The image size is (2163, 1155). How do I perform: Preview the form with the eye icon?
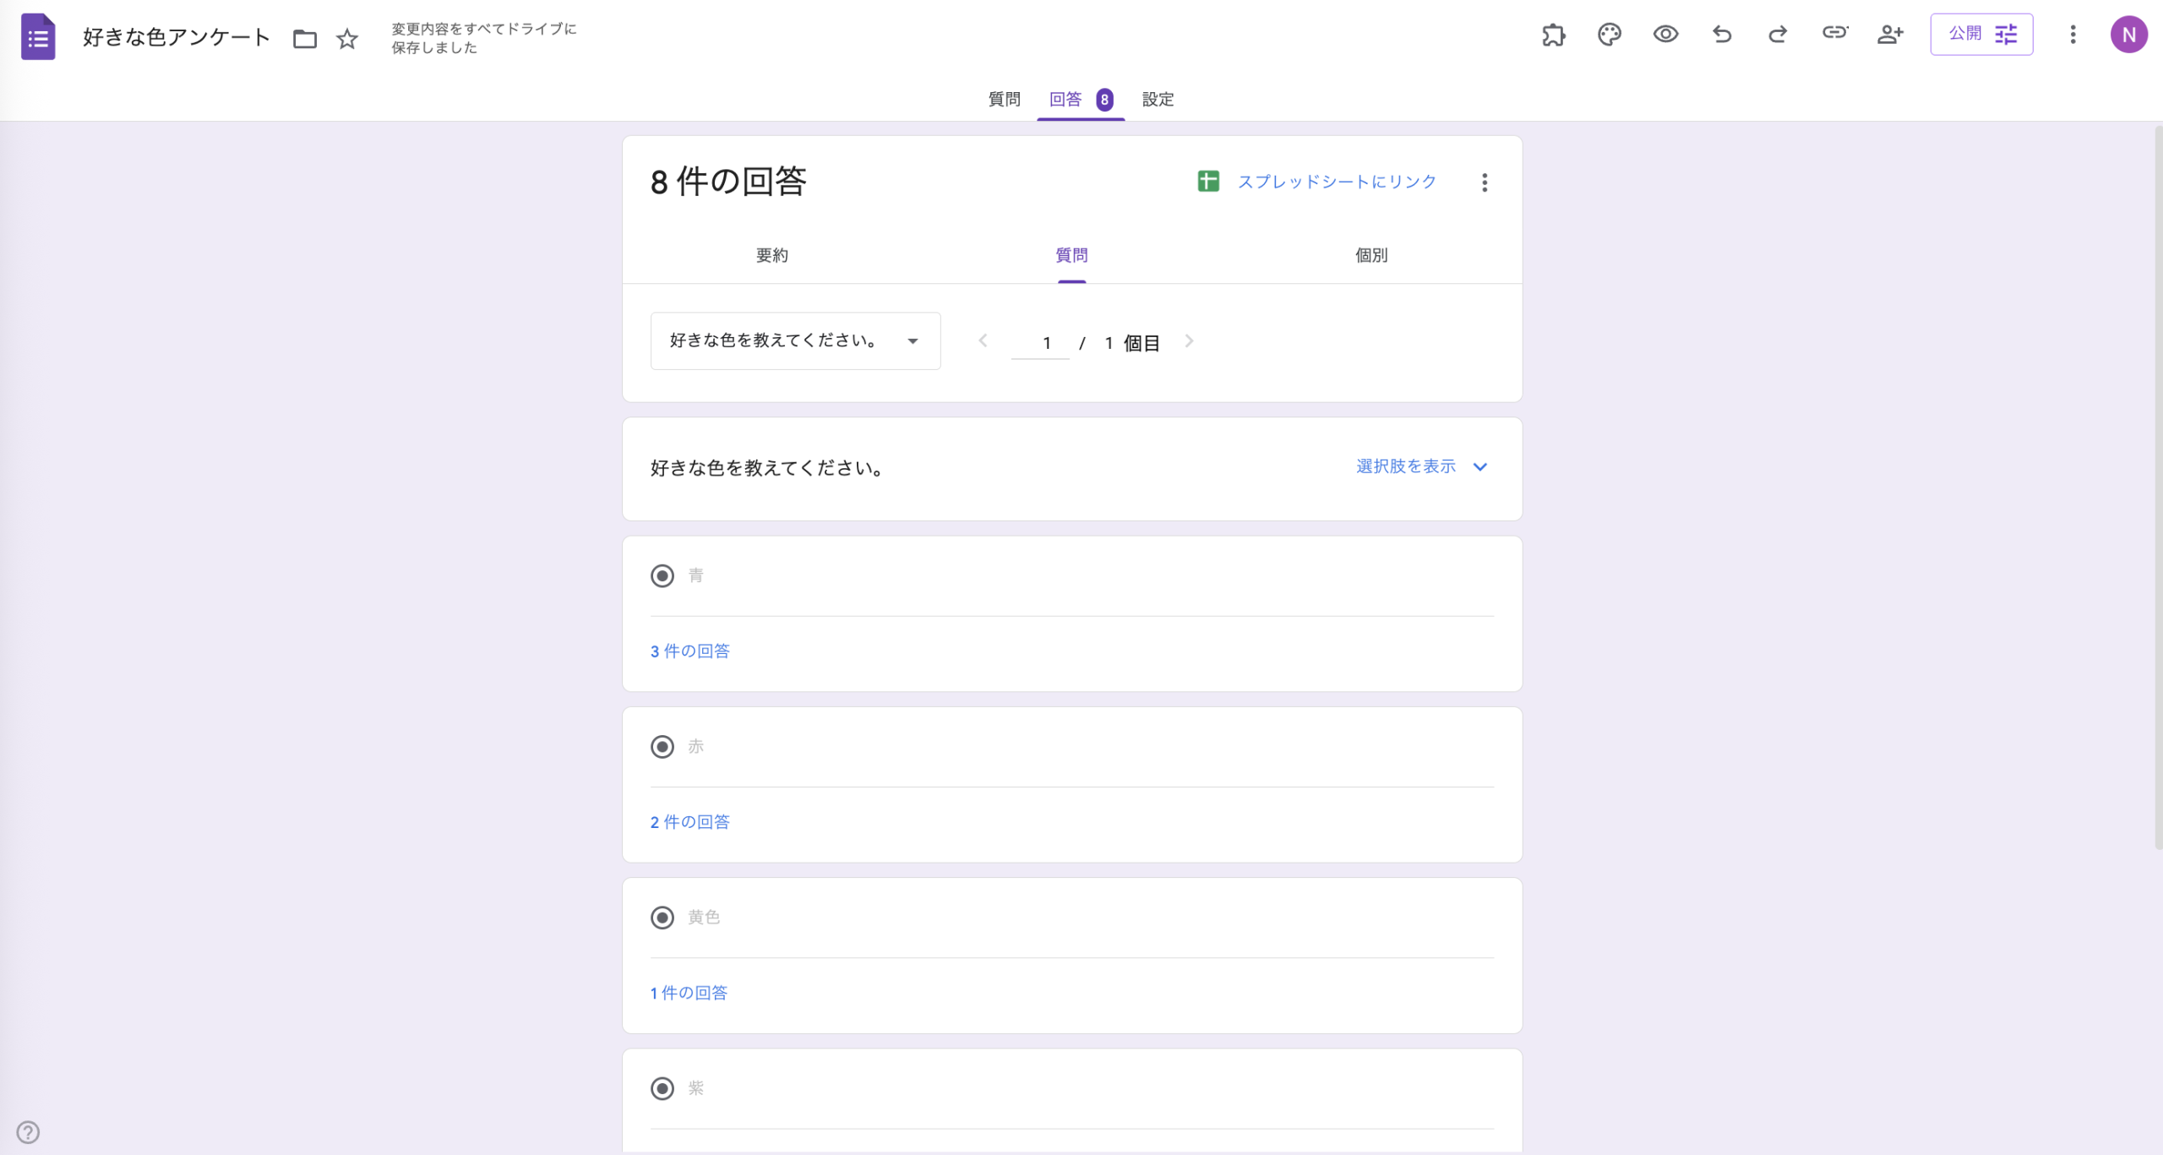pos(1665,35)
